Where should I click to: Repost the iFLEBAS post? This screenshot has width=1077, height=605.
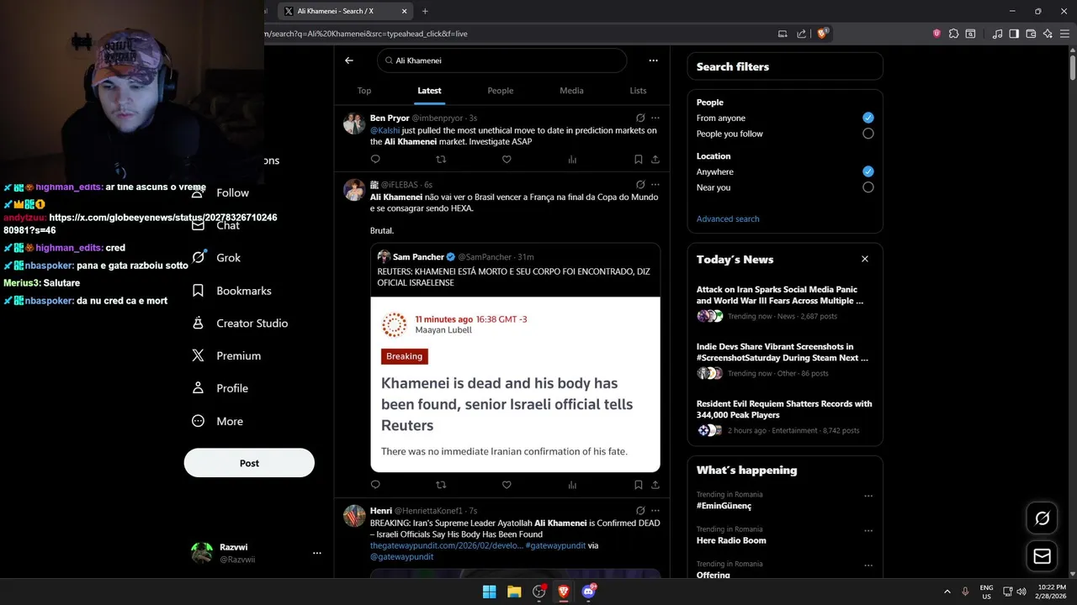tap(441, 485)
